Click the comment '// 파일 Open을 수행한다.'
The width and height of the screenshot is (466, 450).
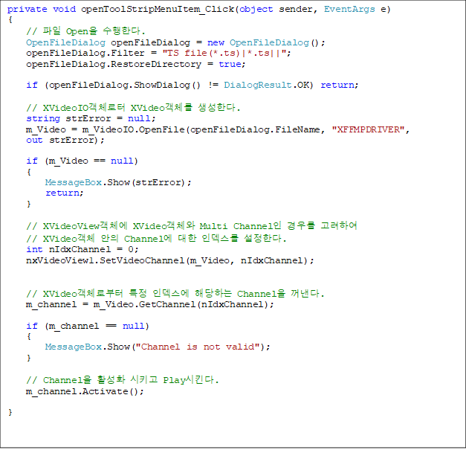coord(85,31)
